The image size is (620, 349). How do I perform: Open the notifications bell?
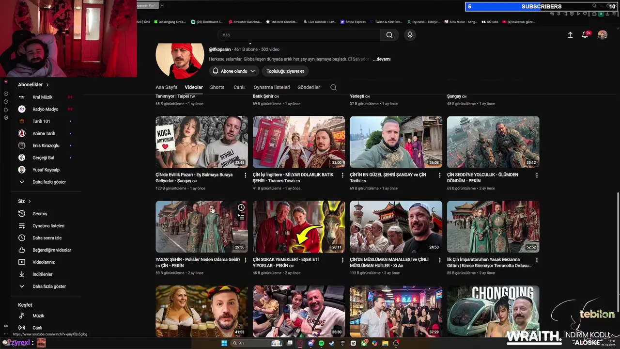pos(585,35)
